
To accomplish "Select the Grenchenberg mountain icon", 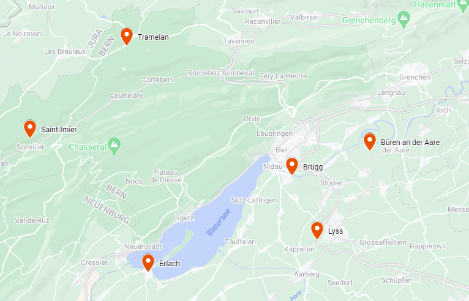I will point(404,20).
